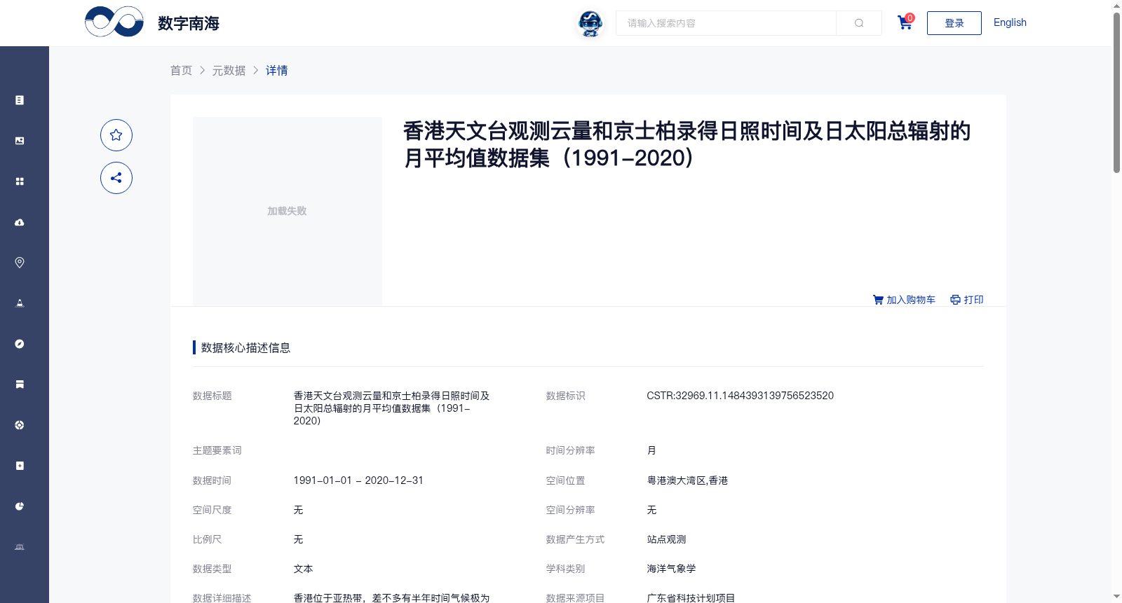
Task: Click the date range 1991-01-01 – 2020-12-31
Action: tap(358, 480)
